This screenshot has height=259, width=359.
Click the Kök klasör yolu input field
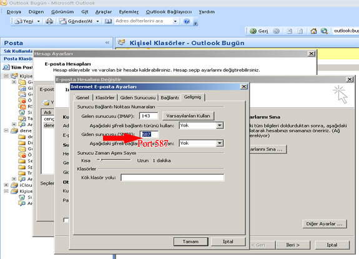coord(172,177)
